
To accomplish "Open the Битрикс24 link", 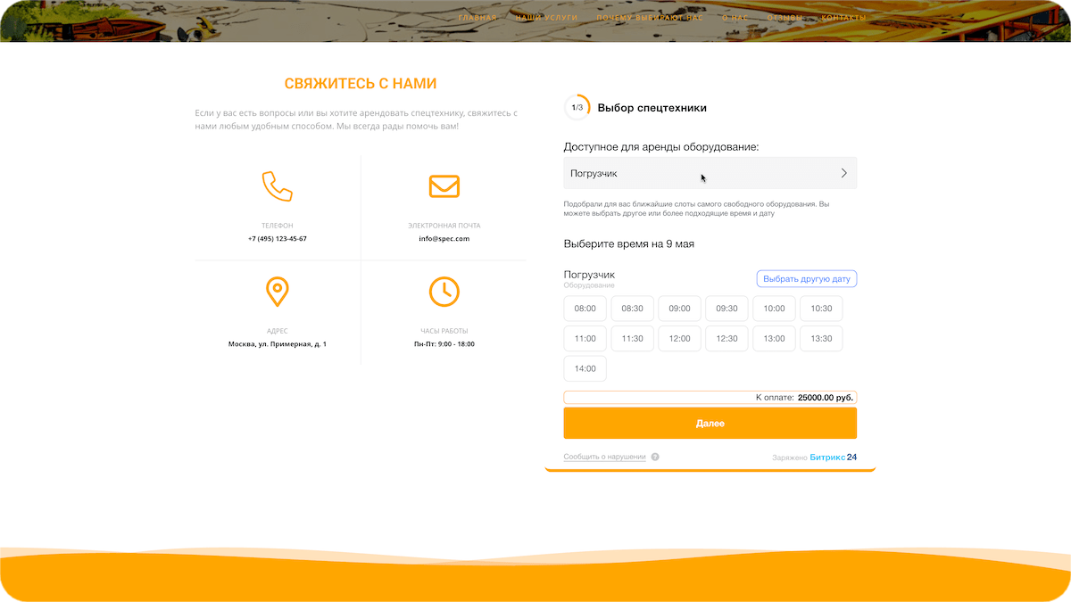I will point(833,458).
